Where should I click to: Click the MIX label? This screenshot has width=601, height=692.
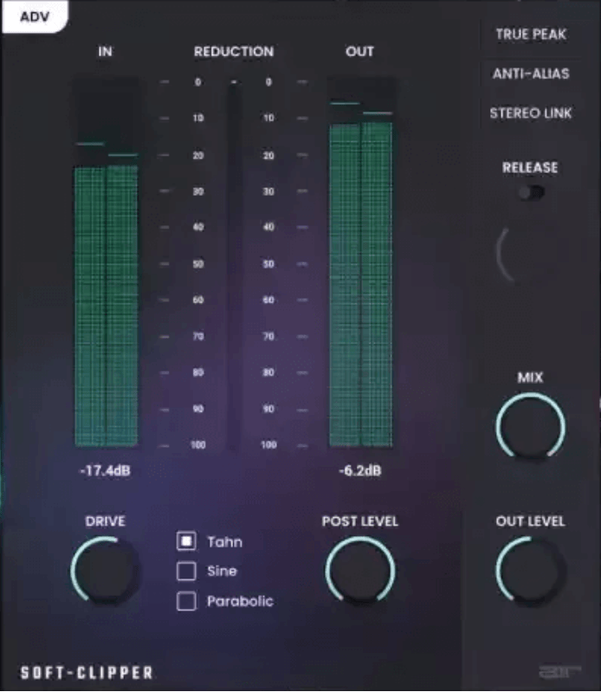click(x=530, y=378)
